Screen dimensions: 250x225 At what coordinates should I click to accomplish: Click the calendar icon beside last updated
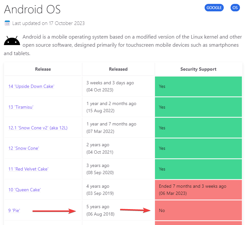(x=7, y=23)
